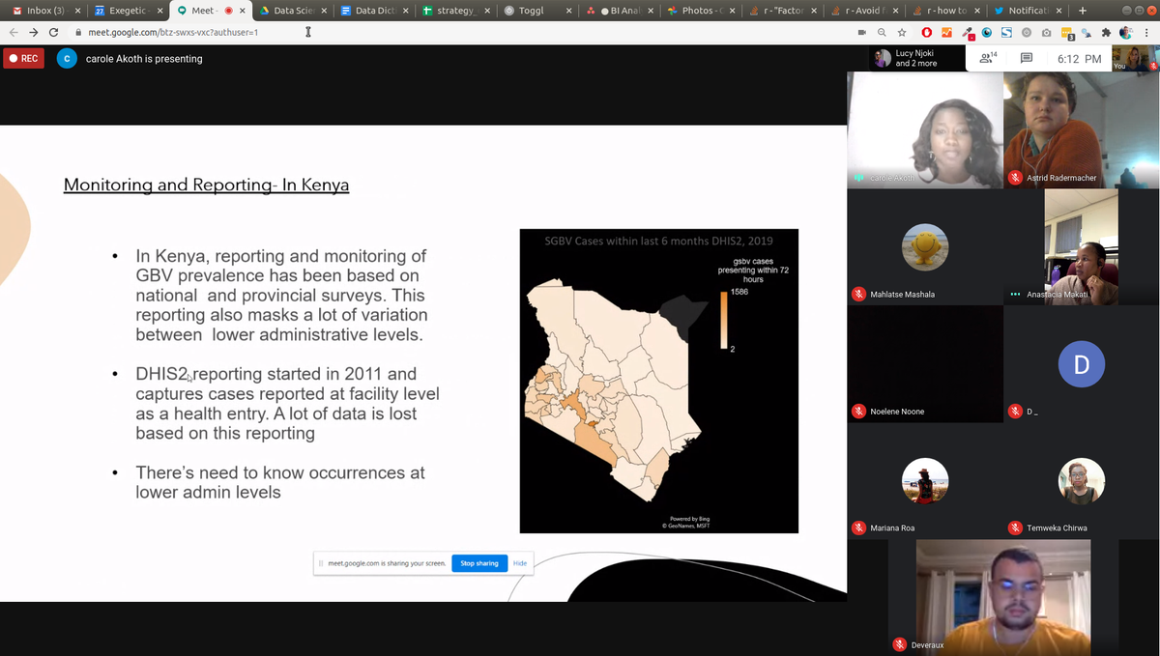The width and height of the screenshot is (1160, 656).
Task: Hide the screen sharing notification bar
Action: (519, 563)
